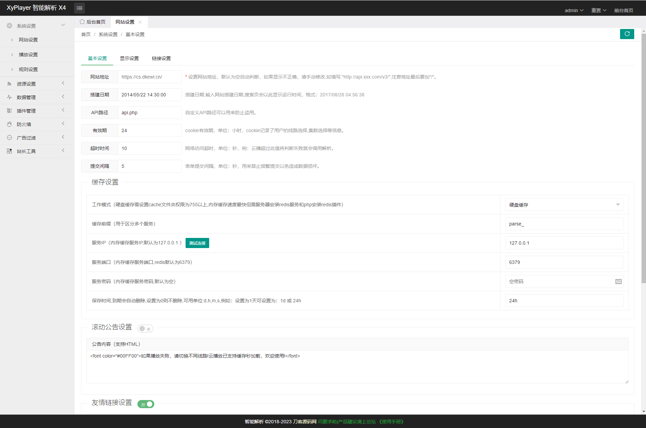The width and height of the screenshot is (646, 428).
Task: Disable the 友情链接设置 toggle switch
Action: [x=146, y=404]
